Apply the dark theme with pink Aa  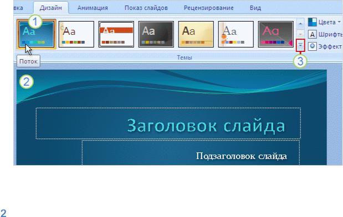coord(276,34)
